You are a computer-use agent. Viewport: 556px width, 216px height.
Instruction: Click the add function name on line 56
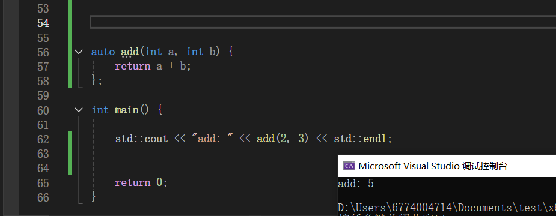[130, 52]
